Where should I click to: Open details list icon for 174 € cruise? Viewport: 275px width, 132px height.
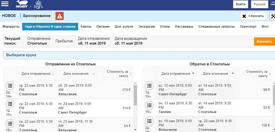click(10, 86)
